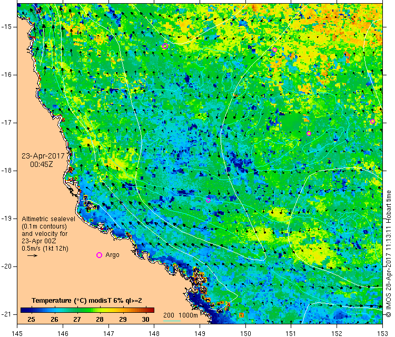This screenshot has height=337, width=395.
Task: Click the '00:45Z' time text
Action: point(42,164)
